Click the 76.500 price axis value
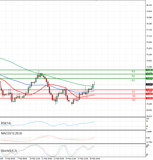The width and height of the screenshot is (153, 160). pyautogui.click(x=149, y=42)
